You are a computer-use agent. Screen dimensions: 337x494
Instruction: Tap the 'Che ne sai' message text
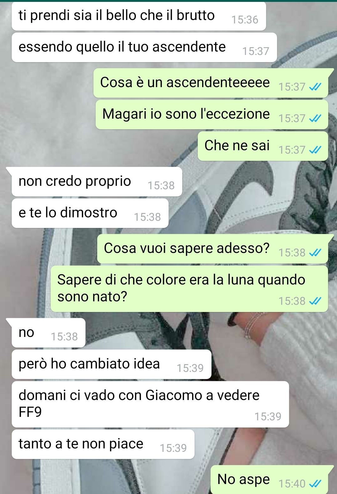[x=237, y=146]
